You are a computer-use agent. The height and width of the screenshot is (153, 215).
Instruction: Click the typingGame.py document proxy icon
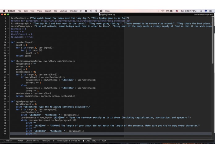[x=100, y=14]
